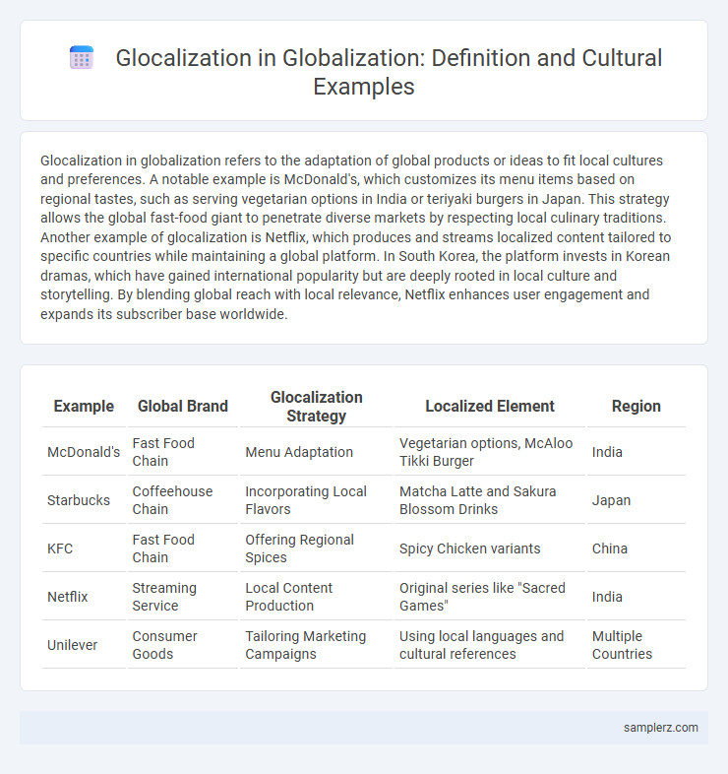The width and height of the screenshot is (728, 774).
Task: Click the title 'Glocalization in Globalization: Definition and Cultural Examples'
Action: (x=389, y=72)
